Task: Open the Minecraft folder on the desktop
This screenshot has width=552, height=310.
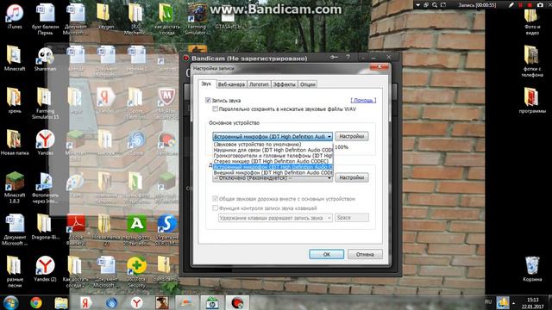Action: click(15, 59)
